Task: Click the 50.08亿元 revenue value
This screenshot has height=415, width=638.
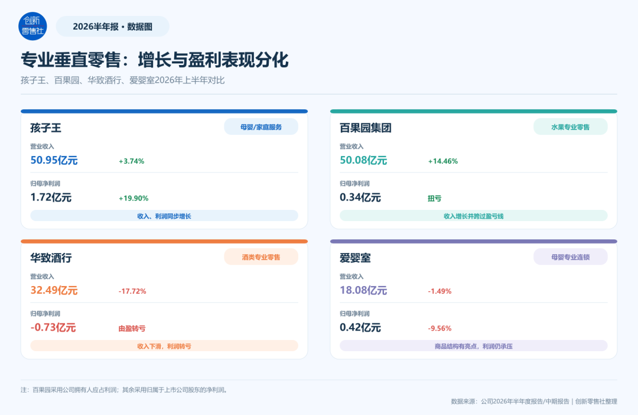Action: (363, 160)
